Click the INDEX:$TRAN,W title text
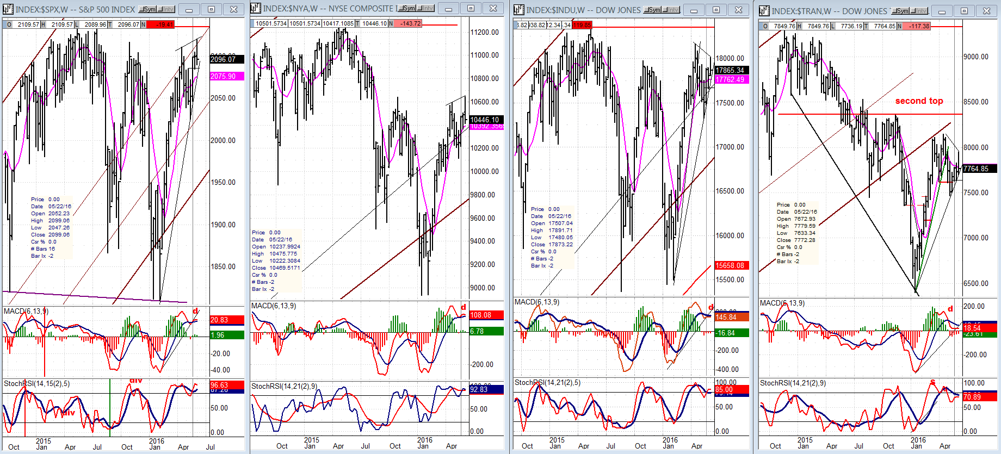The image size is (1001, 454). coord(802,10)
